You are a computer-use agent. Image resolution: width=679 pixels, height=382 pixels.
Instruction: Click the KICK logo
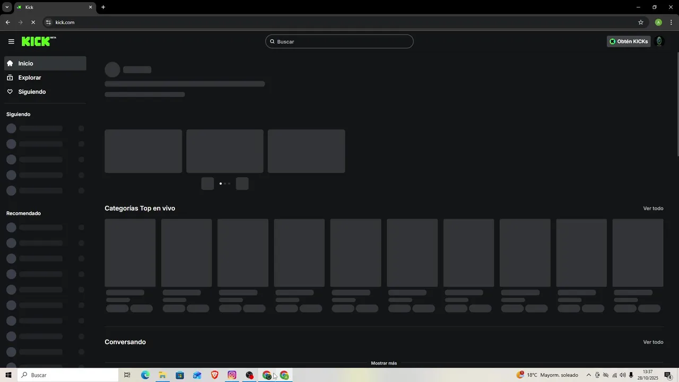39,41
